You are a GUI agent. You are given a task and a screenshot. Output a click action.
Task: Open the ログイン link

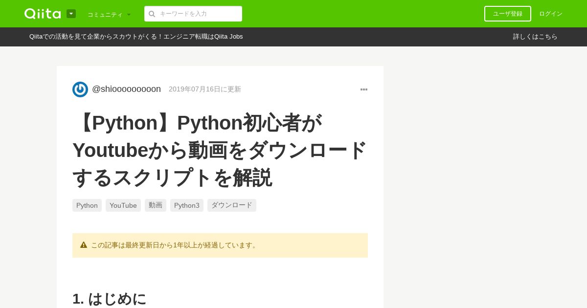[x=551, y=14]
